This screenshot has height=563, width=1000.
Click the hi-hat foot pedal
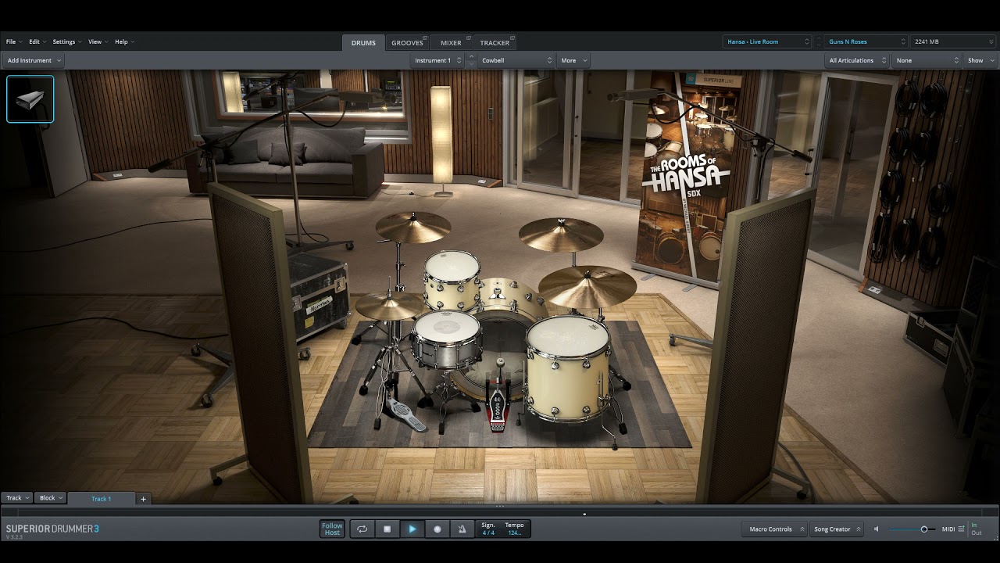click(x=405, y=414)
